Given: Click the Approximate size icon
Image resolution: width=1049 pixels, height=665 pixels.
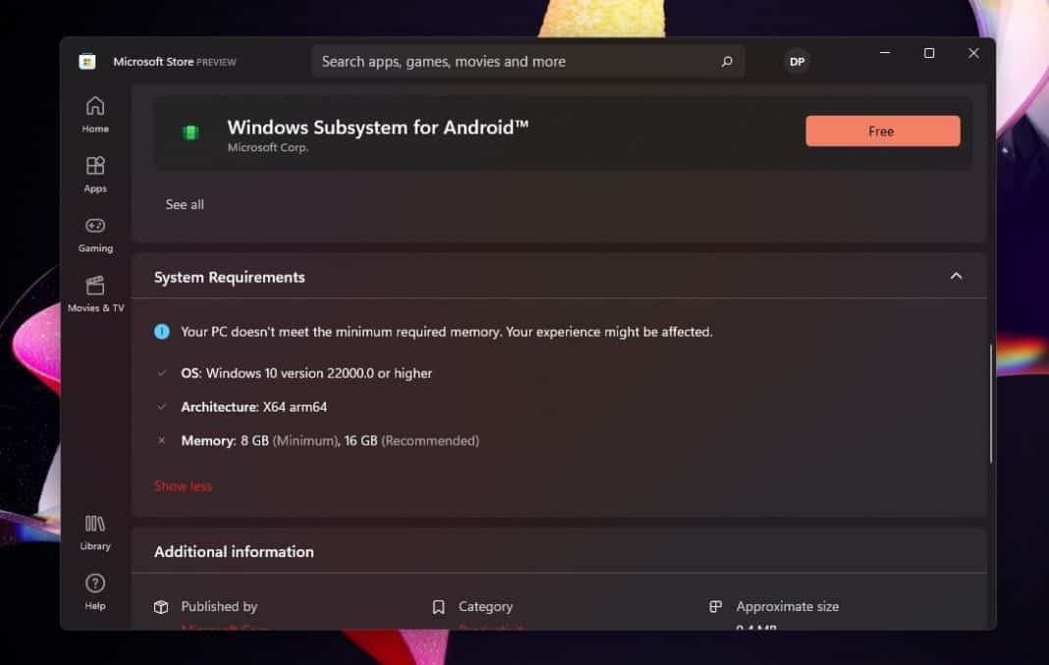Looking at the screenshot, I should [x=714, y=606].
